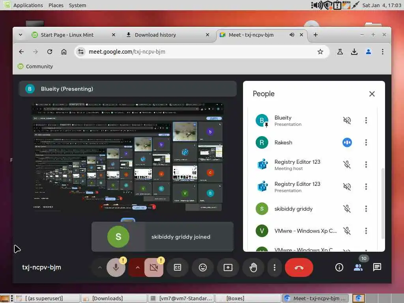Open more actions for Registry Editor 123 Meeting host
This screenshot has height=303, width=404.
pos(366,165)
